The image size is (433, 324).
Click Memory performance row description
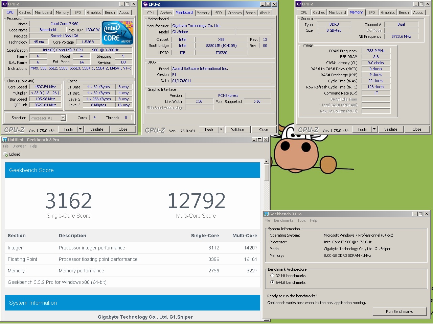(x=82, y=271)
